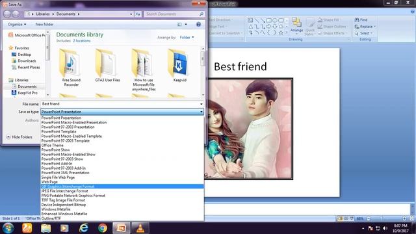Open the 2 locations link

tap(82, 41)
